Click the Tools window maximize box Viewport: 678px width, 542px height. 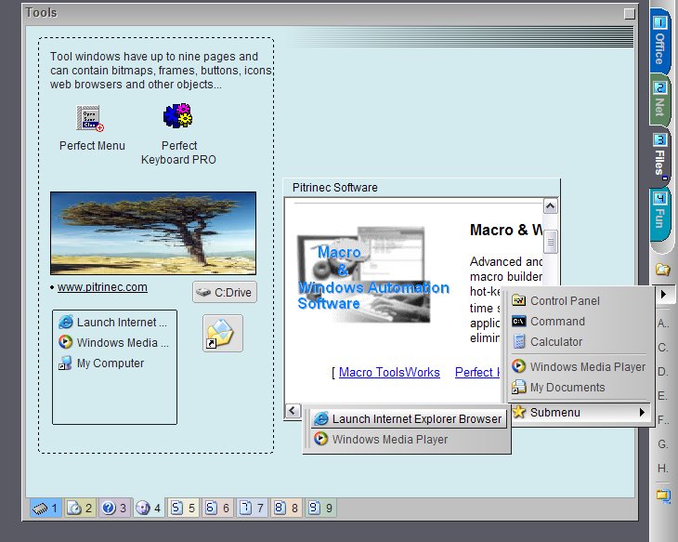pos(629,14)
